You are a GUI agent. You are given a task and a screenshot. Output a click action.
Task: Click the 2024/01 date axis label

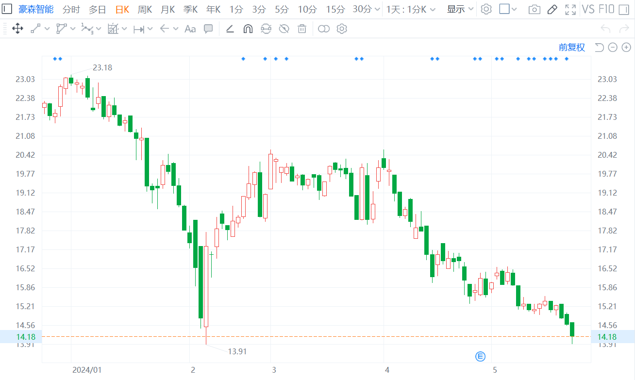click(x=87, y=370)
